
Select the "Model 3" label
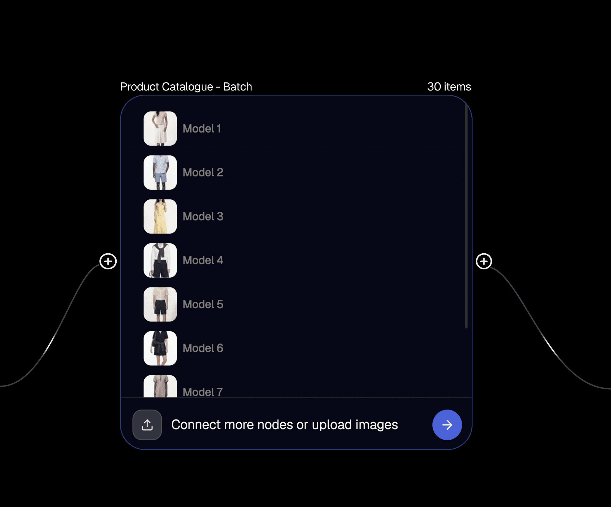203,216
